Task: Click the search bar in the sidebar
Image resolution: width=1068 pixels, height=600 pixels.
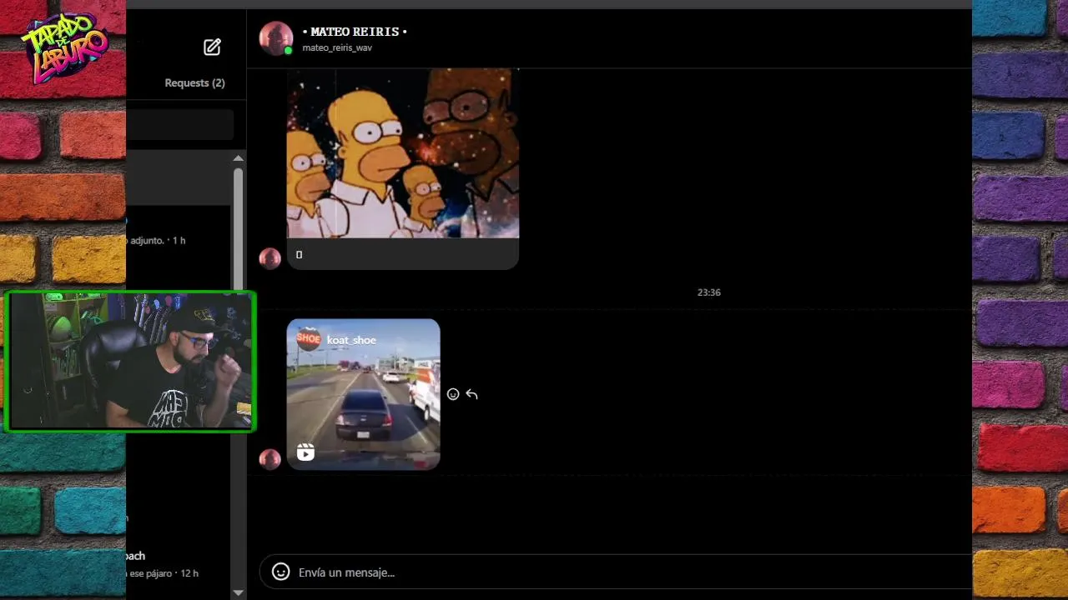Action: coord(180,125)
